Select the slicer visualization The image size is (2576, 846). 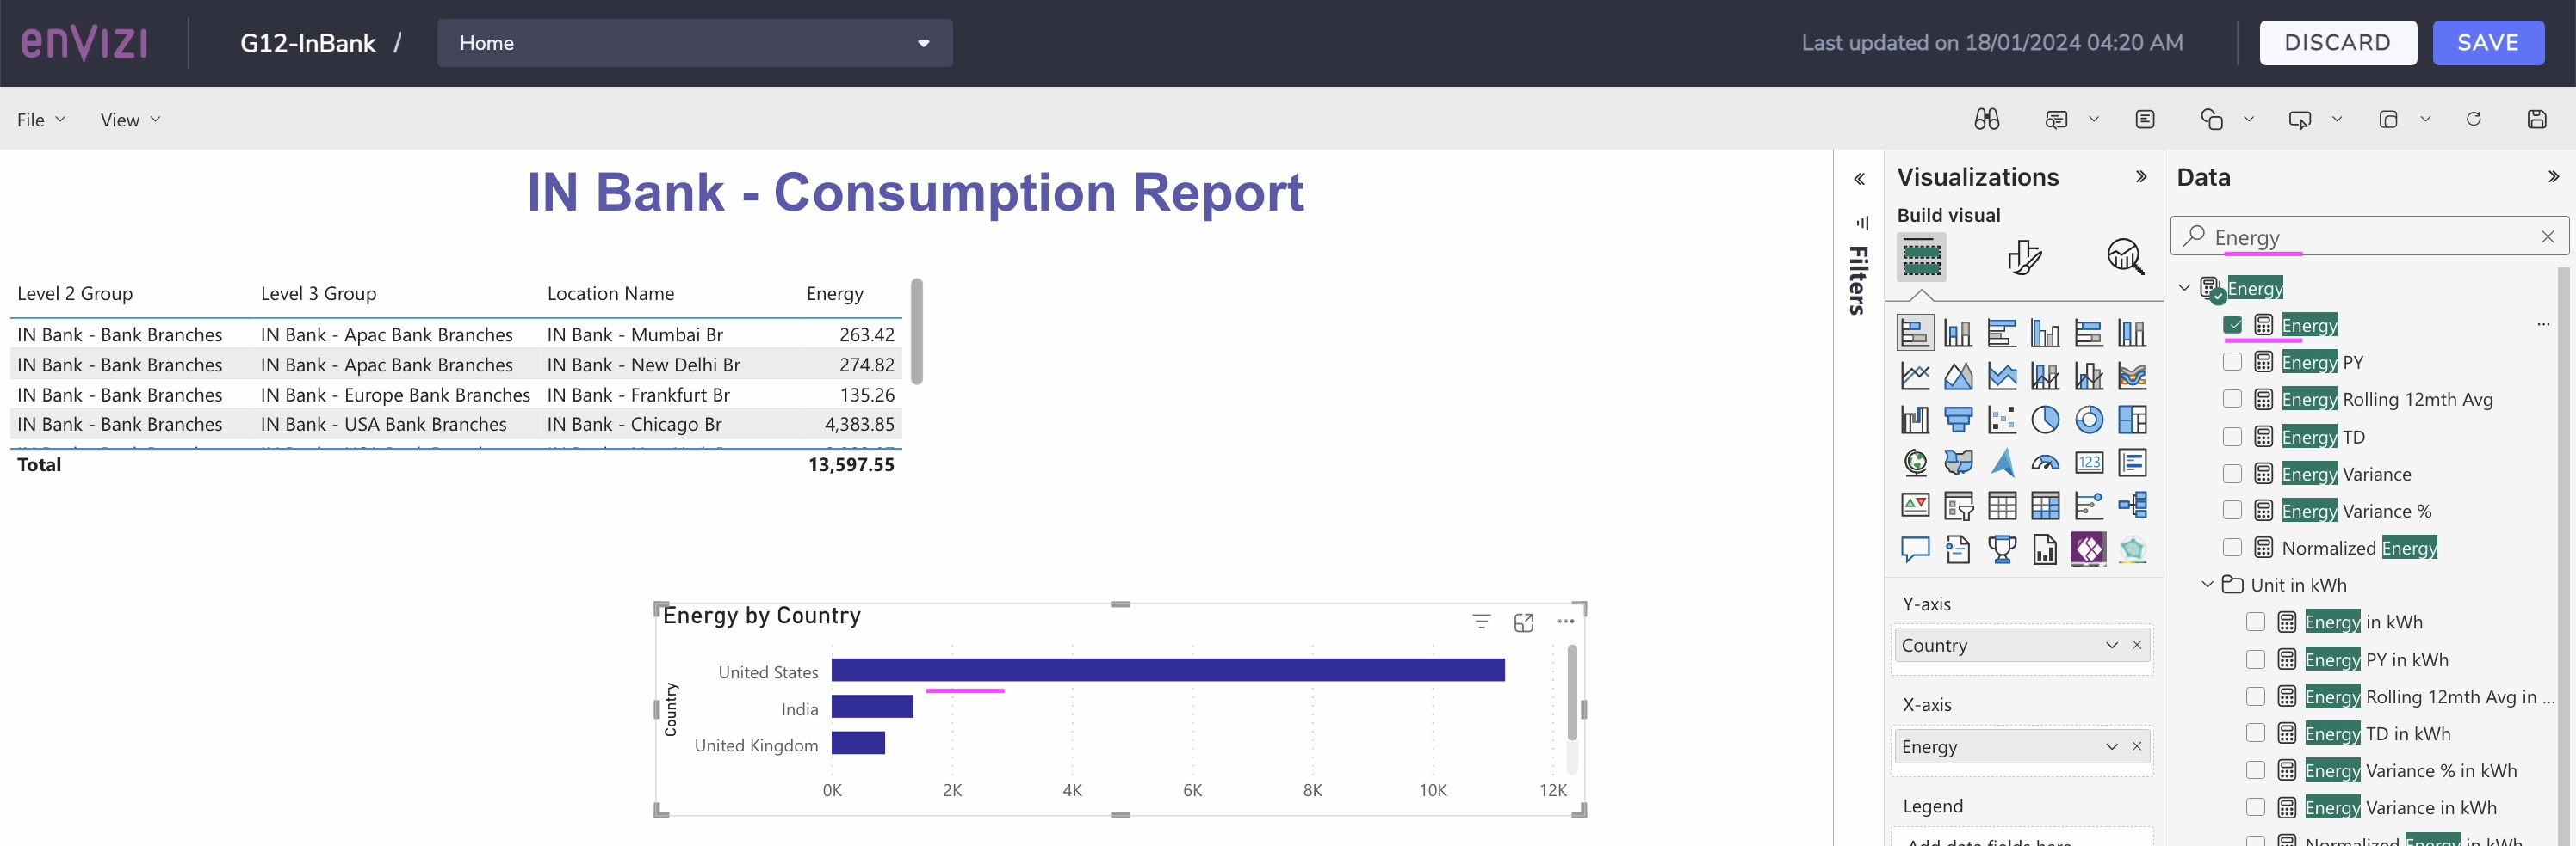[x=1958, y=506]
